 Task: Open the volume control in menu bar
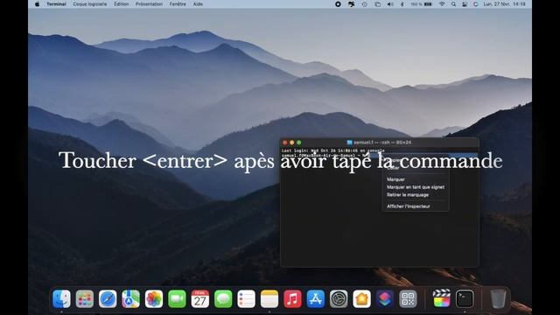[390, 4]
